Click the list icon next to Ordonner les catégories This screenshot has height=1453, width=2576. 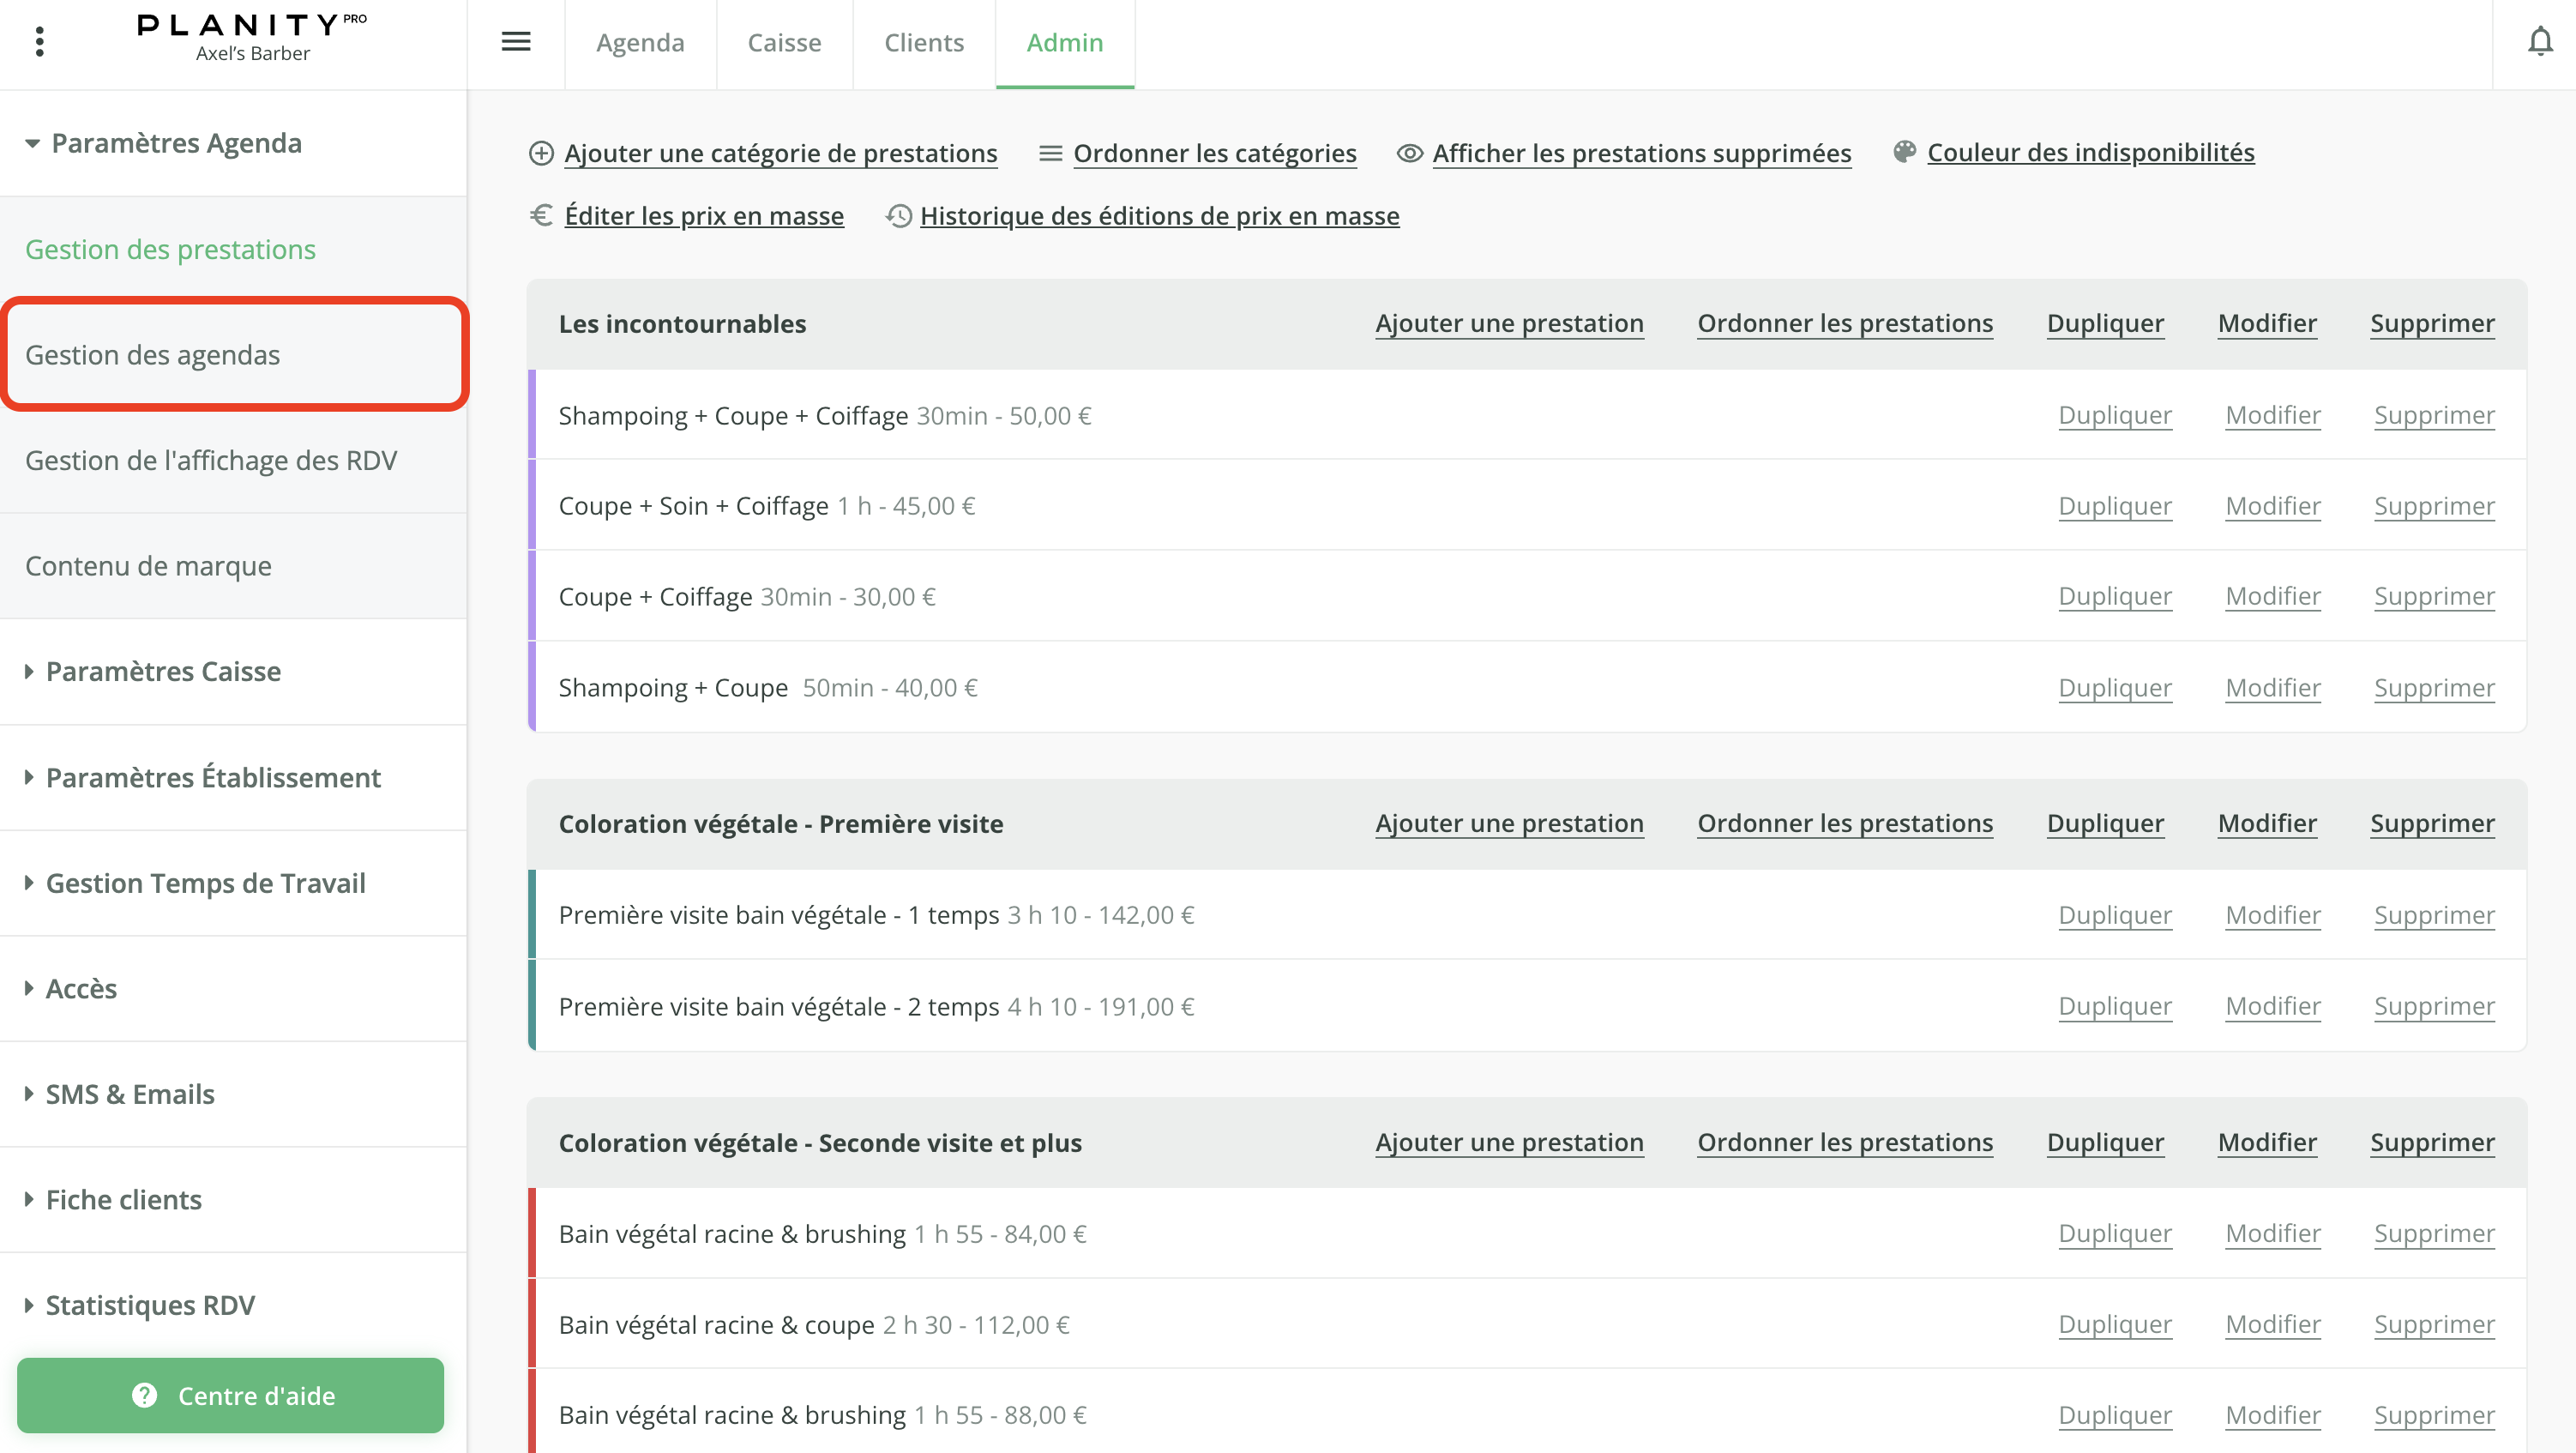[1050, 153]
